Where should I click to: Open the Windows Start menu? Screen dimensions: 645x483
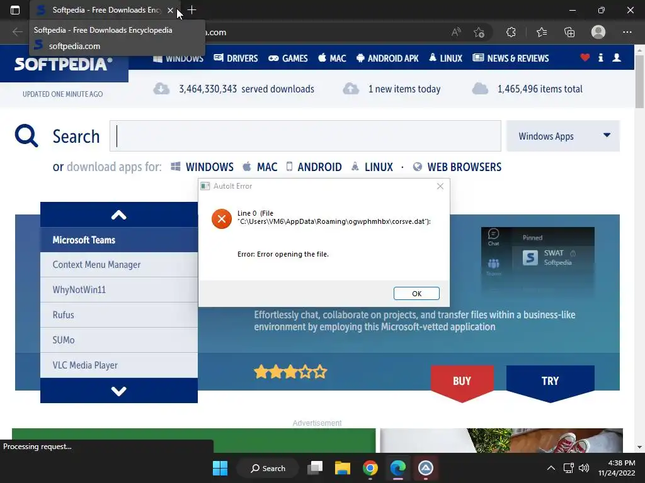(220, 468)
